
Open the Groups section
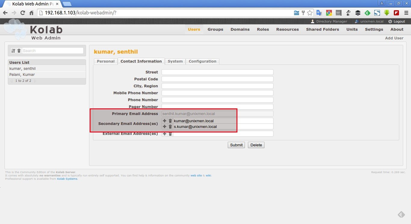pos(215,30)
